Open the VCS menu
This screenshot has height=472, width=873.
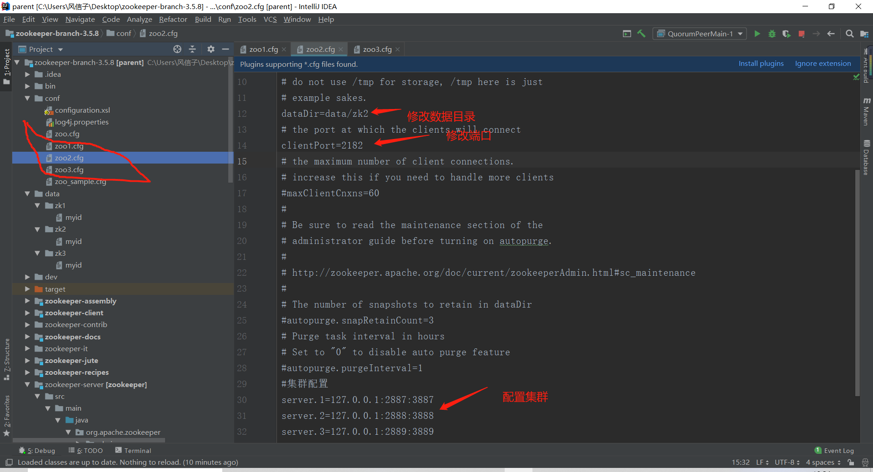pos(270,19)
